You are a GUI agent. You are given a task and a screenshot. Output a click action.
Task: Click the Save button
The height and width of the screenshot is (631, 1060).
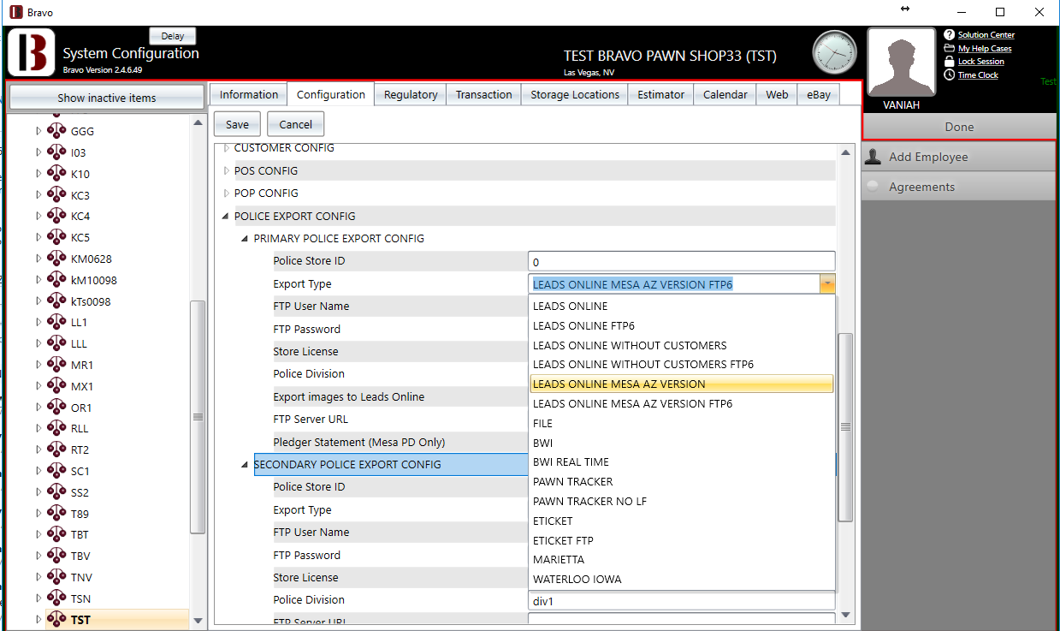point(237,124)
